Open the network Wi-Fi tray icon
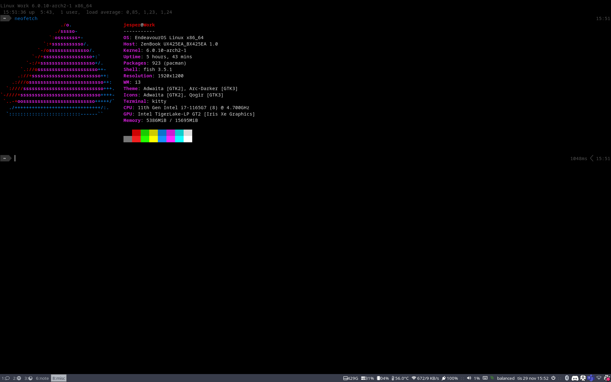 point(599,378)
